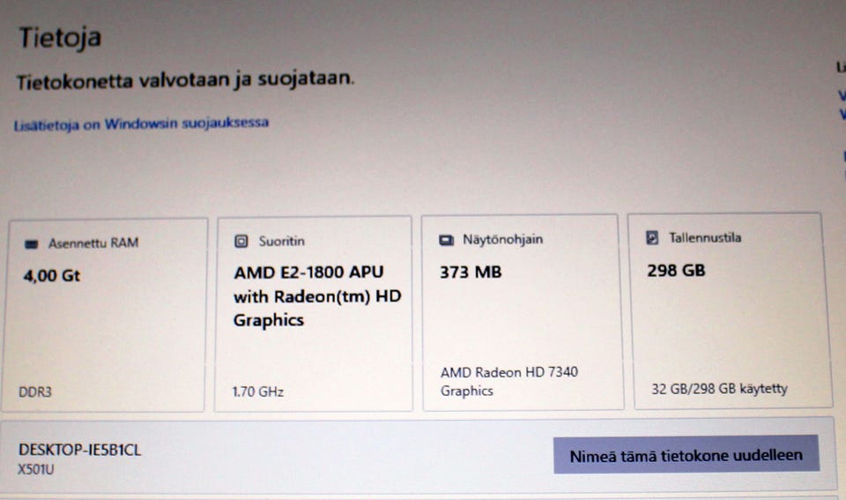
Task: Click AMD Radeon HD 7340 Graphics text
Action: [508, 381]
